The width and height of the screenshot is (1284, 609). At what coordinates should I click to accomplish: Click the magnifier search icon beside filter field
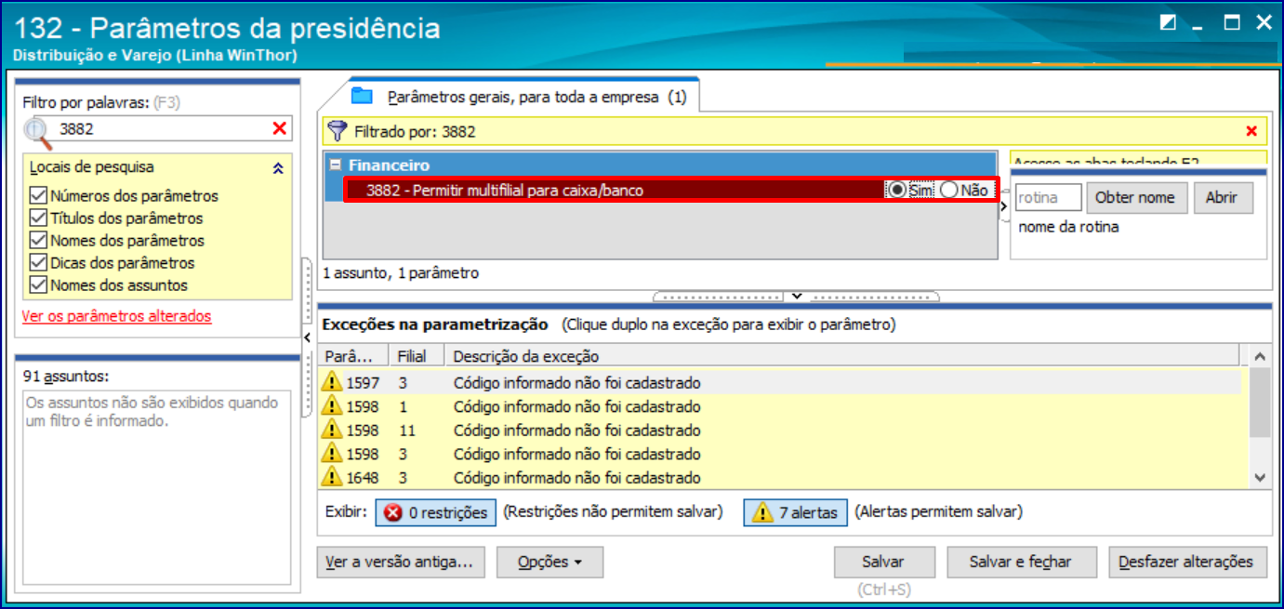tap(38, 132)
